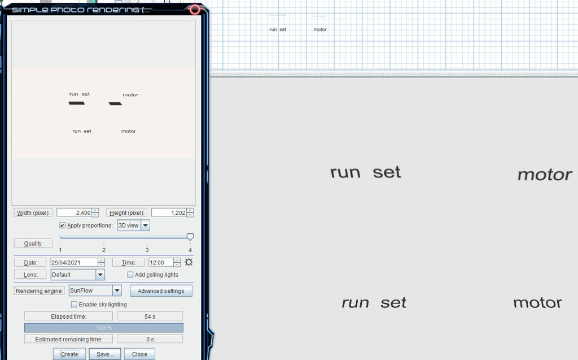Screen dimensions: 578x360
Task: Set quality to mark 2 on slider
Action: 104,237
